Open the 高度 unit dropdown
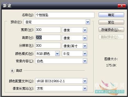The height and width of the screenshot is (97, 128). (x=74, y=38)
